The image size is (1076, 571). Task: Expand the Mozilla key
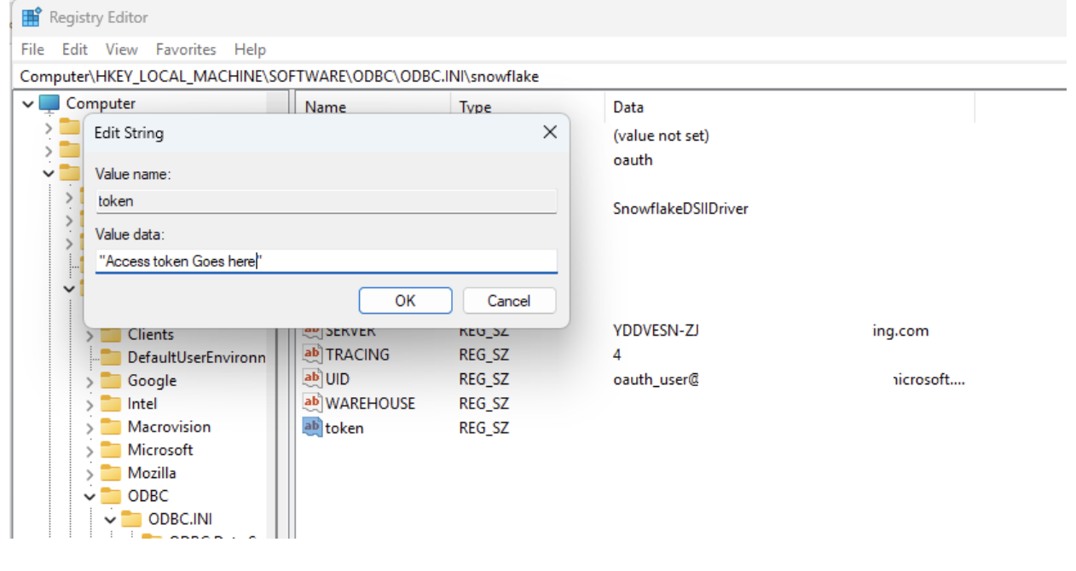click(x=90, y=473)
